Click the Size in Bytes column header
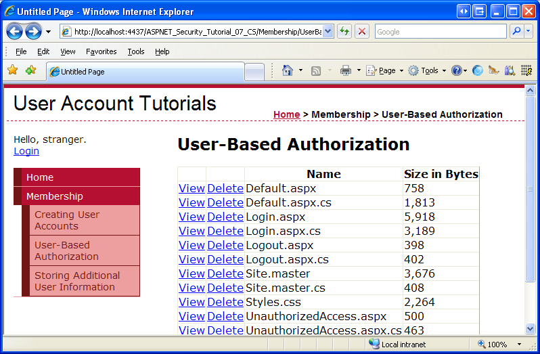The height and width of the screenshot is (354, 540). tap(441, 174)
